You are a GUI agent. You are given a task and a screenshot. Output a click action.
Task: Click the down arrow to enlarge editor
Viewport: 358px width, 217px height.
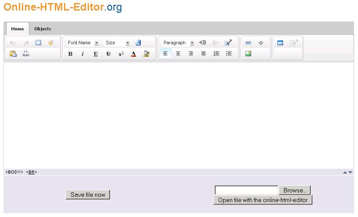[x=350, y=172]
